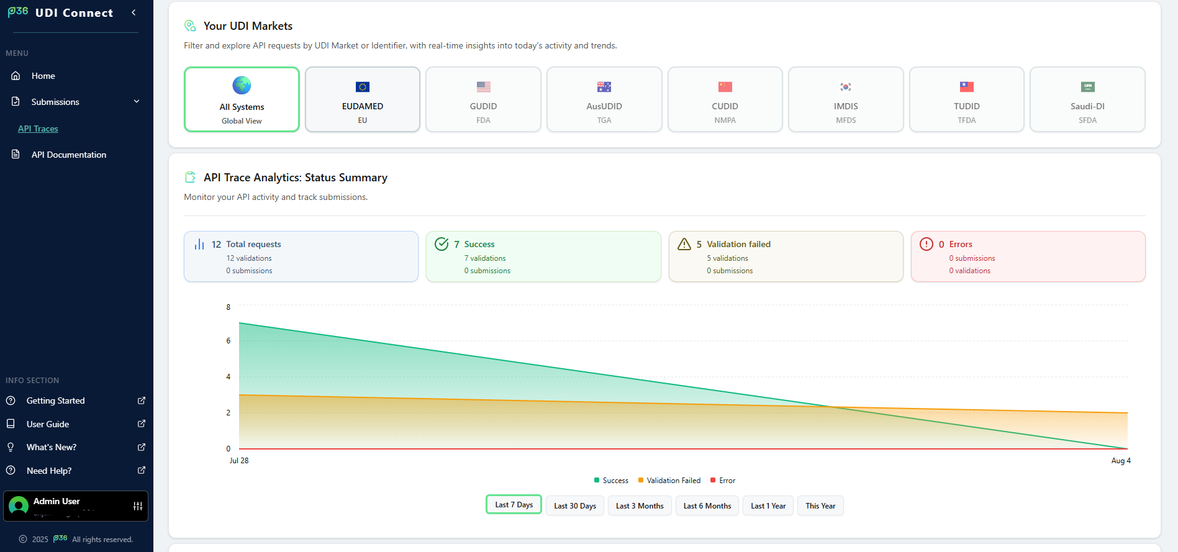Click the What's New lightbulb icon
The width and height of the screenshot is (1178, 552).
point(11,447)
